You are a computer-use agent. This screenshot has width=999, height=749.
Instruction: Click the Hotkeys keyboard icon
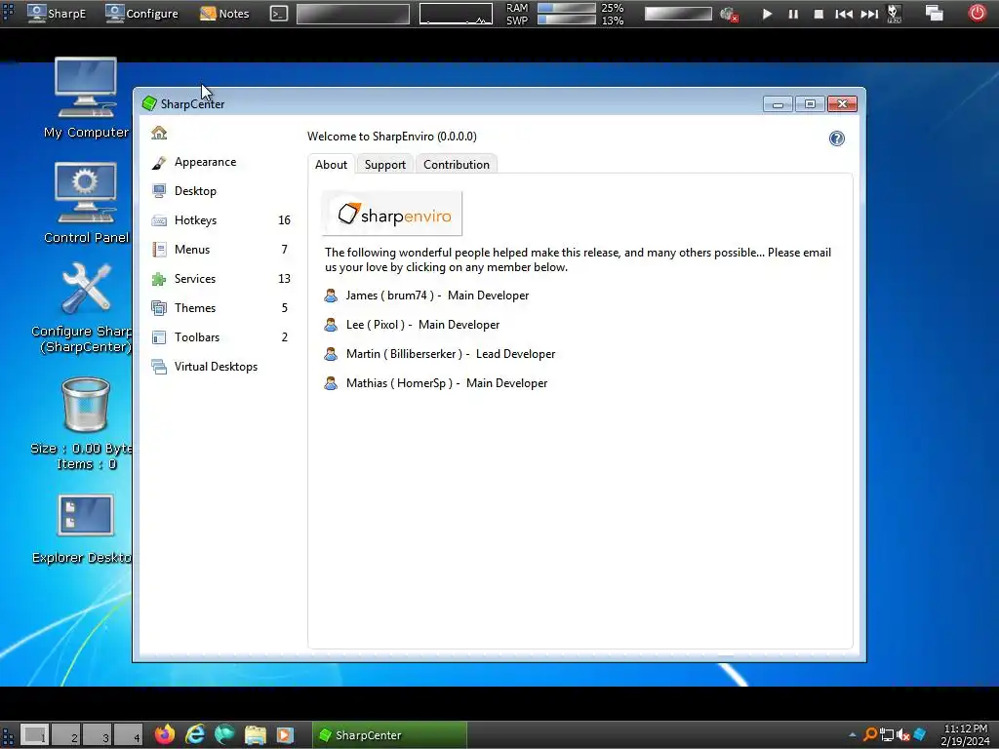pyautogui.click(x=159, y=220)
